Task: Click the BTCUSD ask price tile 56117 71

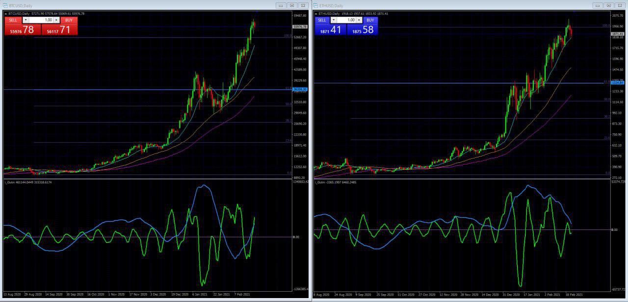Action: [59, 30]
